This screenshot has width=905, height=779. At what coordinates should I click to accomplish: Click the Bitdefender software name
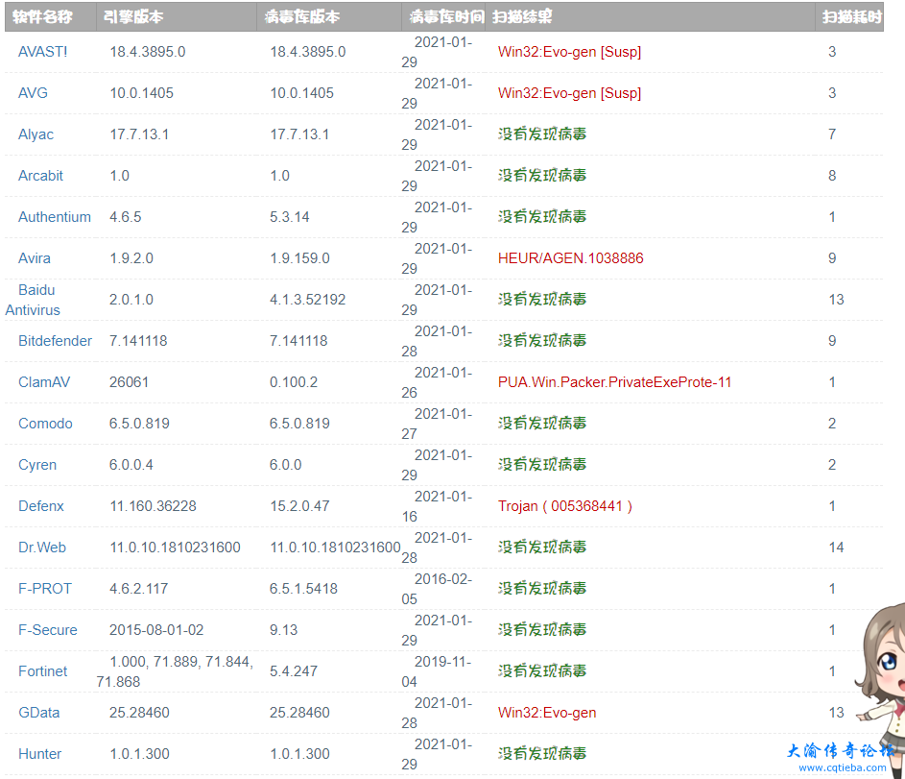[55, 341]
